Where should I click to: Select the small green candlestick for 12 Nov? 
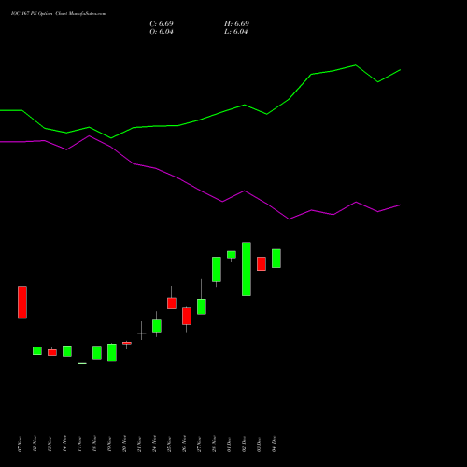point(37,351)
